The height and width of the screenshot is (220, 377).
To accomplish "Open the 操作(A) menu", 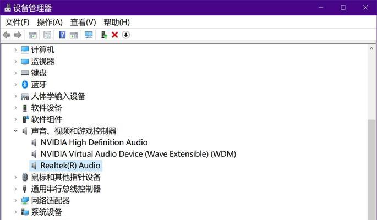I will point(50,23).
